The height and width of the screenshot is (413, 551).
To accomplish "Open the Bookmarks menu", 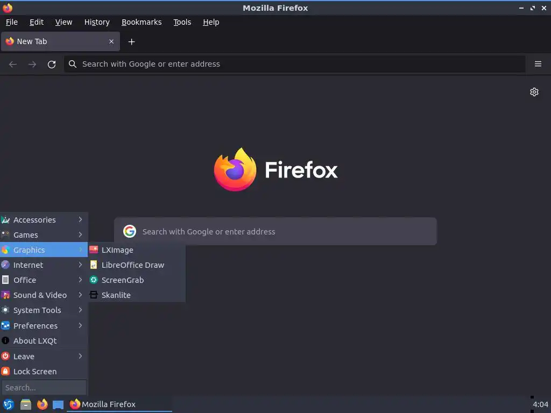I will pos(142,22).
